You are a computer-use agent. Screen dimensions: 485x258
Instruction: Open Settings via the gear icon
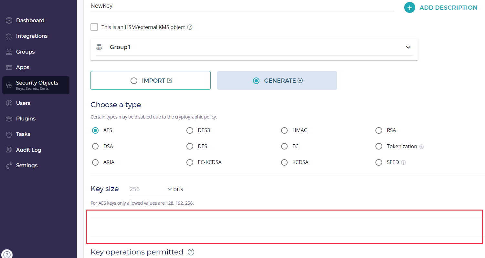coord(9,166)
